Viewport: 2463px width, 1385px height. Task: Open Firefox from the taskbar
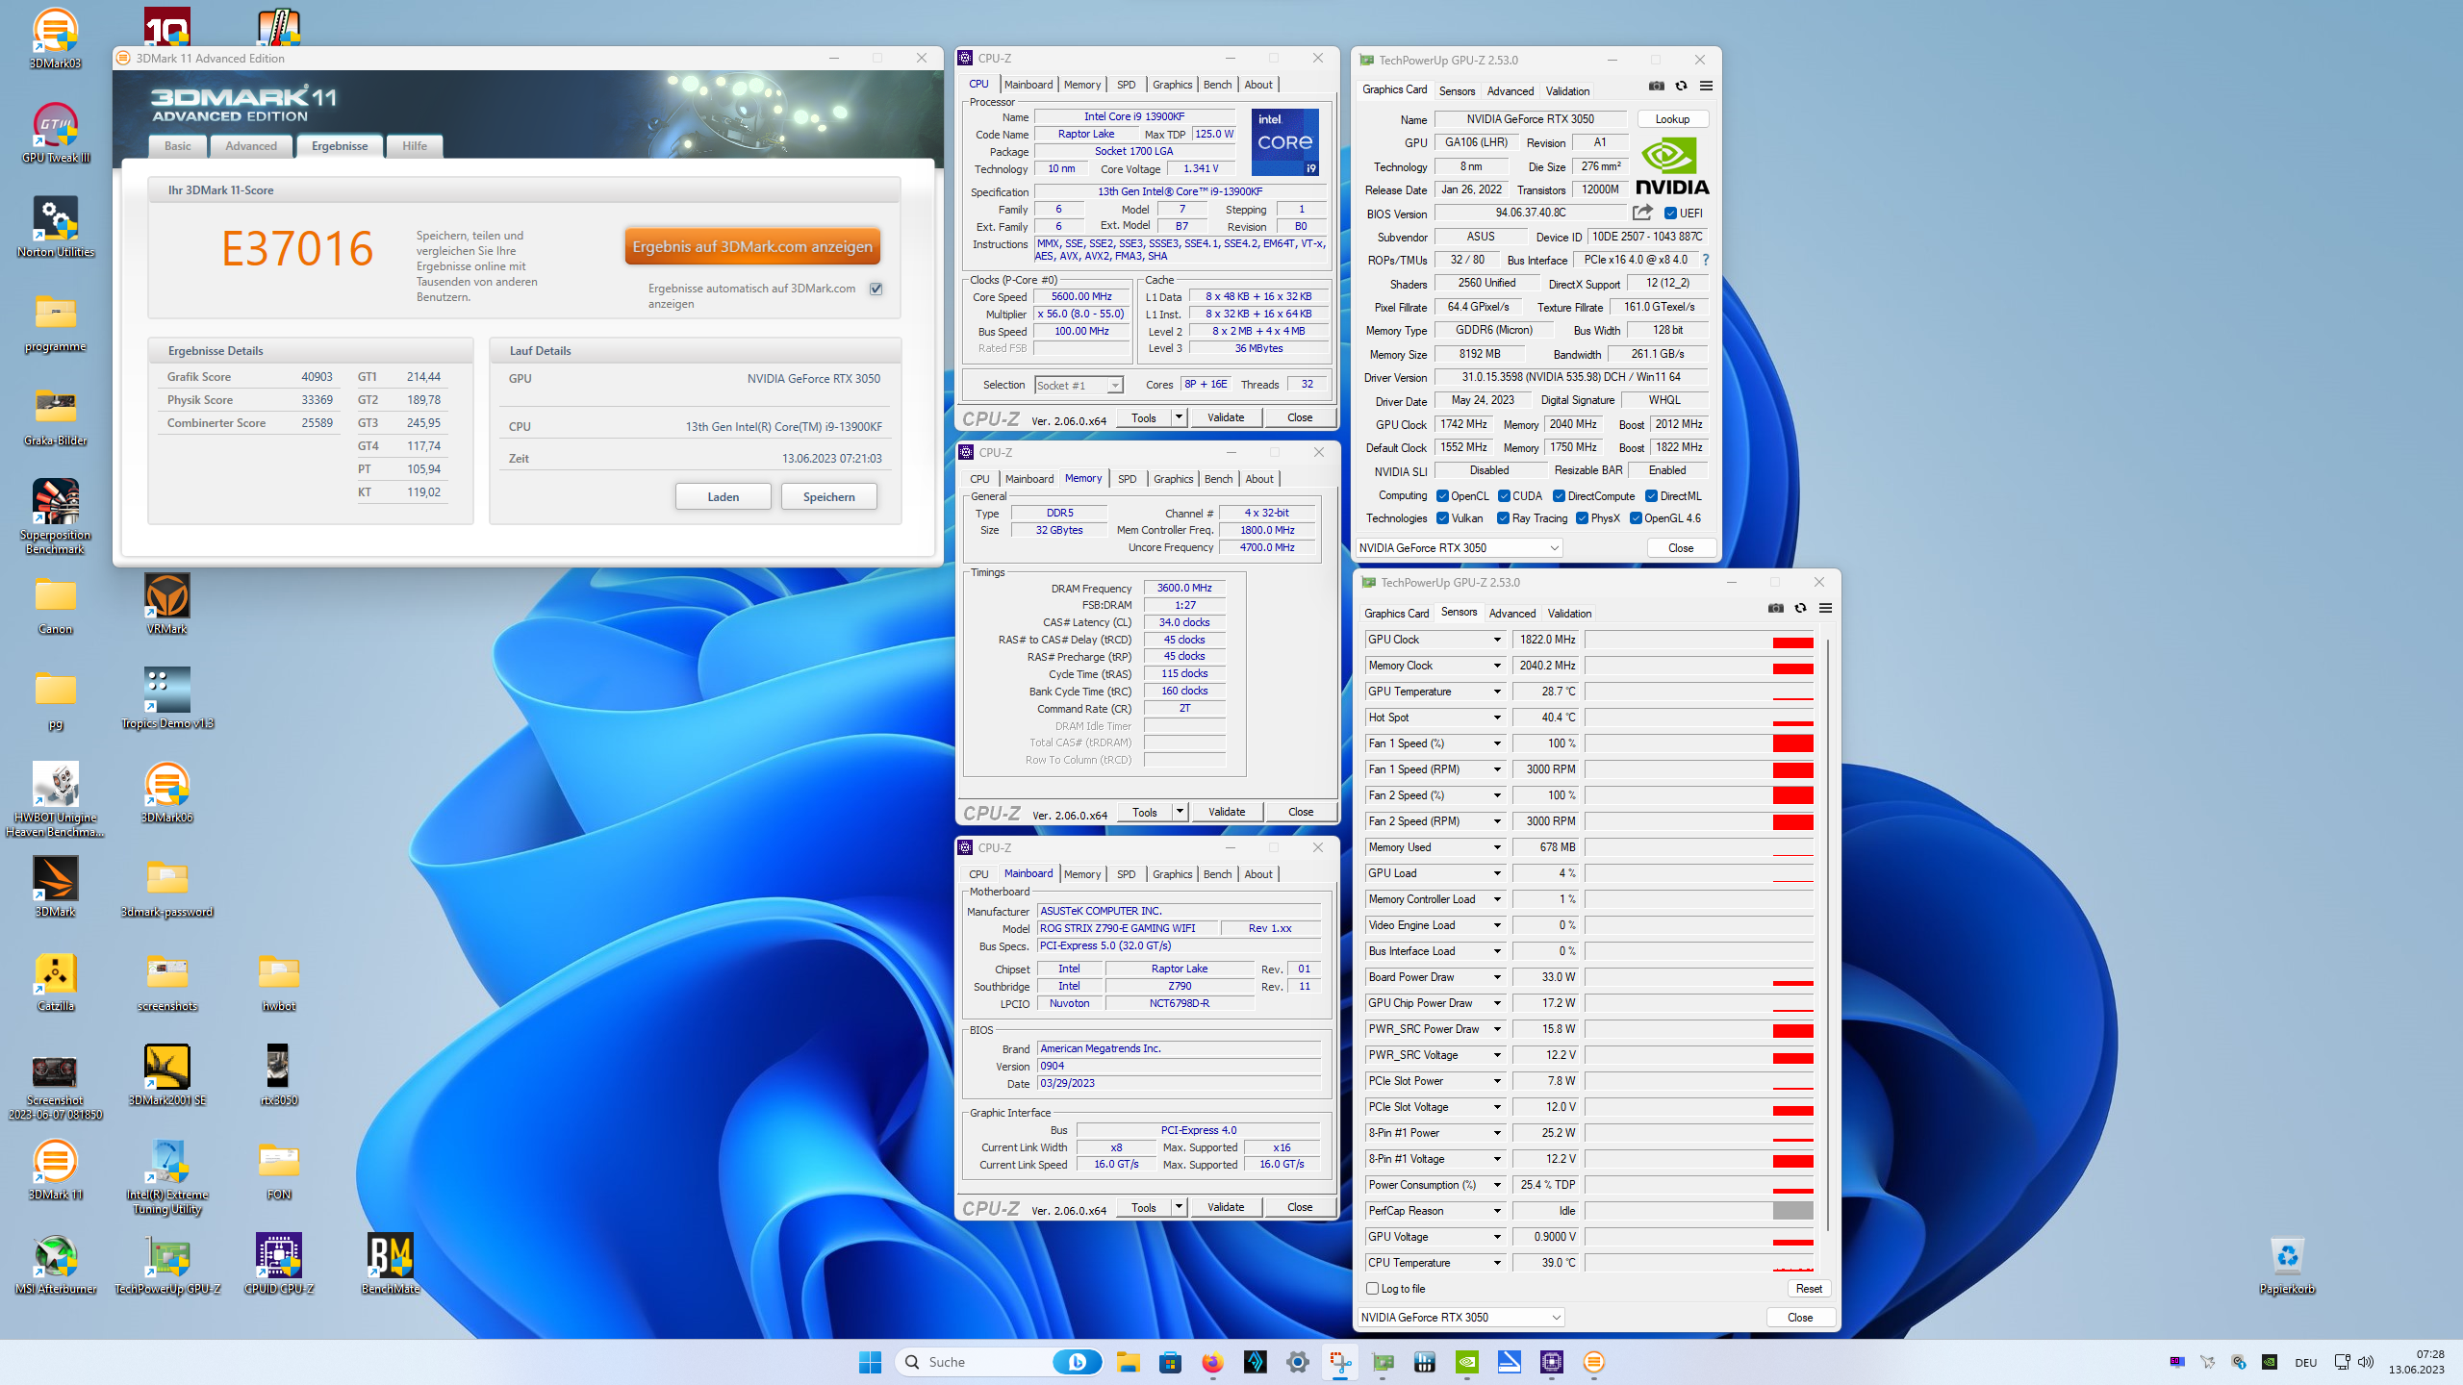(x=1212, y=1362)
